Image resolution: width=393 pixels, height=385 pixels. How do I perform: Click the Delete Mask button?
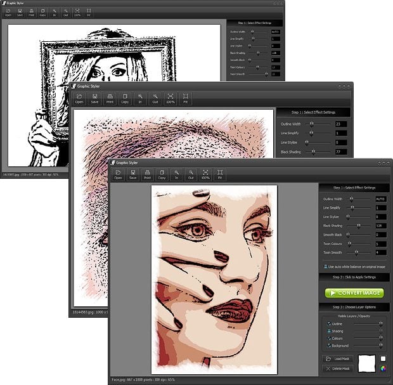coord(337,369)
